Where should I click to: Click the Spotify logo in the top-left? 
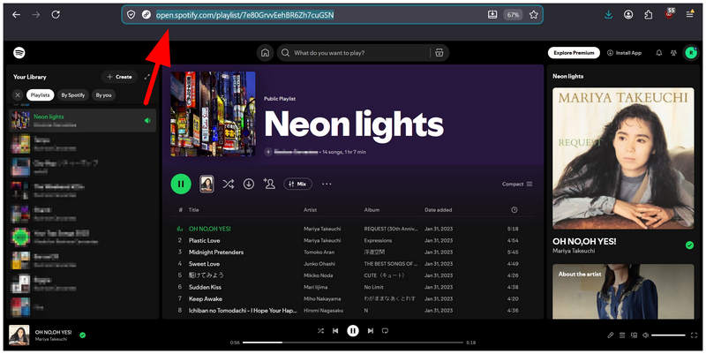coord(19,53)
